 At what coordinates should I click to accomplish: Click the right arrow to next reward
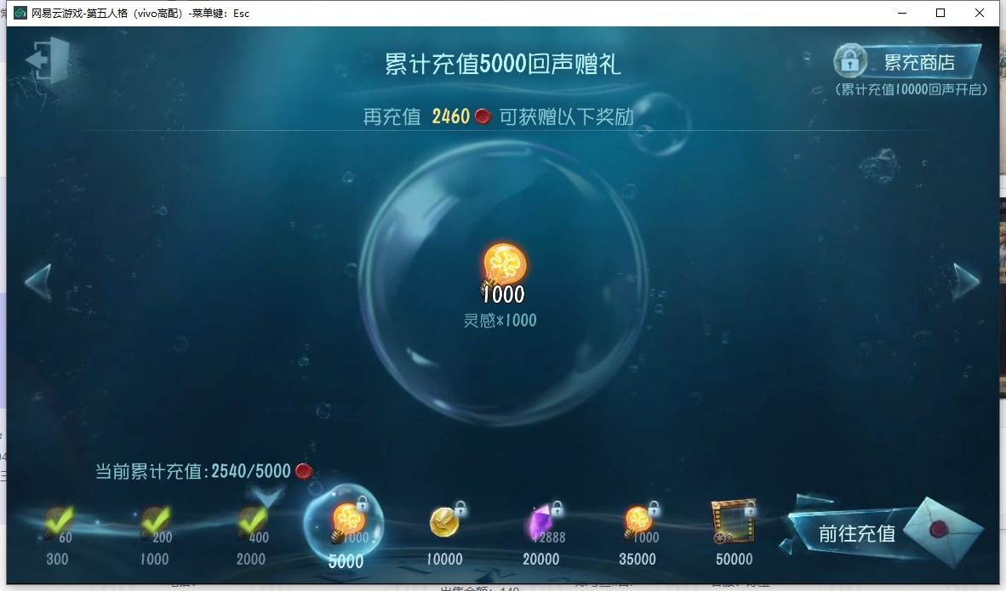tap(966, 281)
